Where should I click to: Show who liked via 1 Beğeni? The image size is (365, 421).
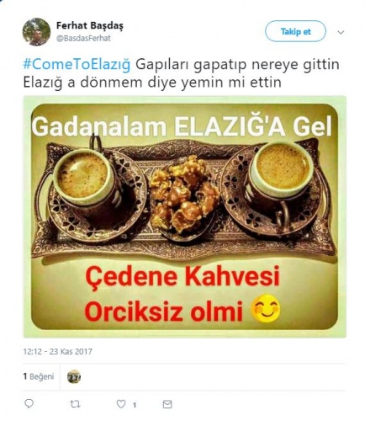[39, 376]
